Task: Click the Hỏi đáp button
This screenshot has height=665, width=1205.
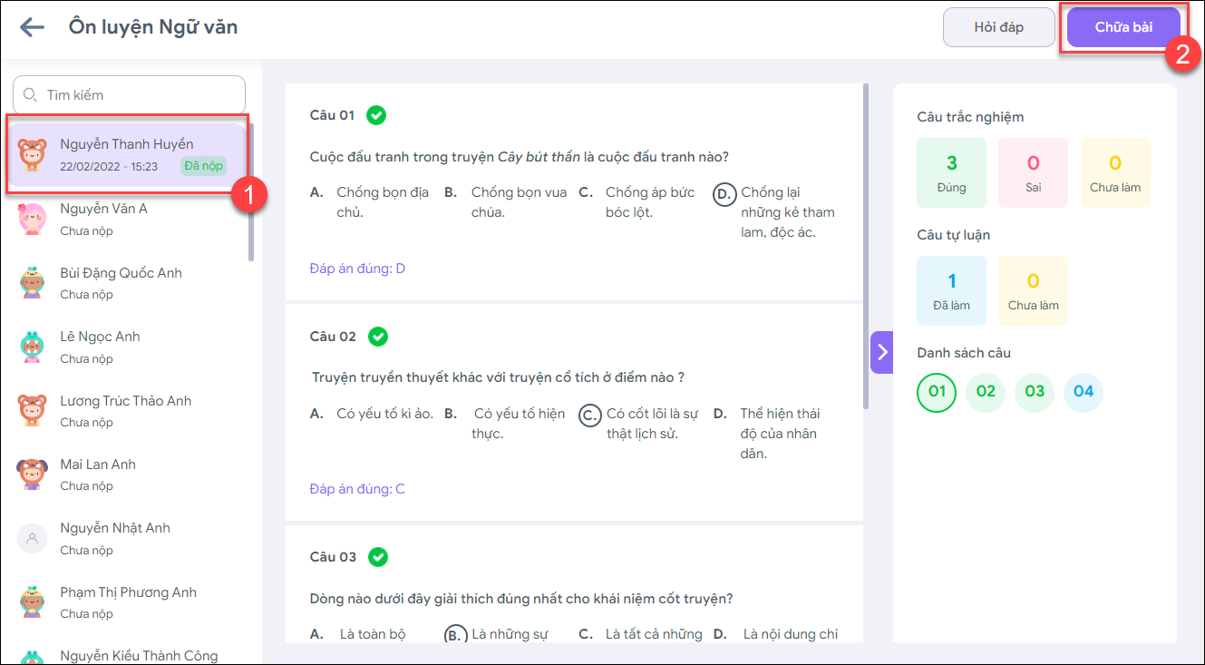Action: [x=998, y=27]
